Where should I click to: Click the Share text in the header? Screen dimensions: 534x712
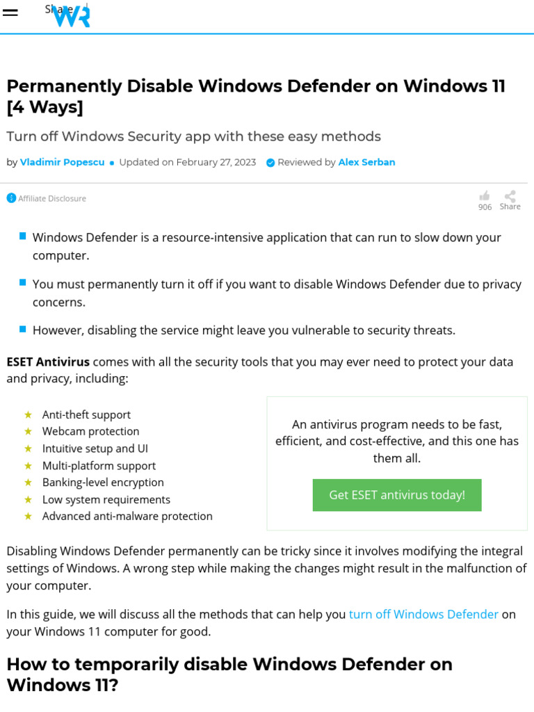(58, 9)
